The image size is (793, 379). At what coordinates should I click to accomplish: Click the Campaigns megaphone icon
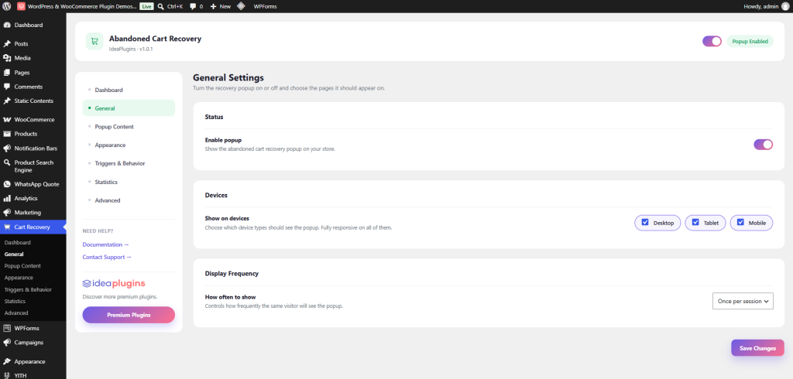click(7, 342)
